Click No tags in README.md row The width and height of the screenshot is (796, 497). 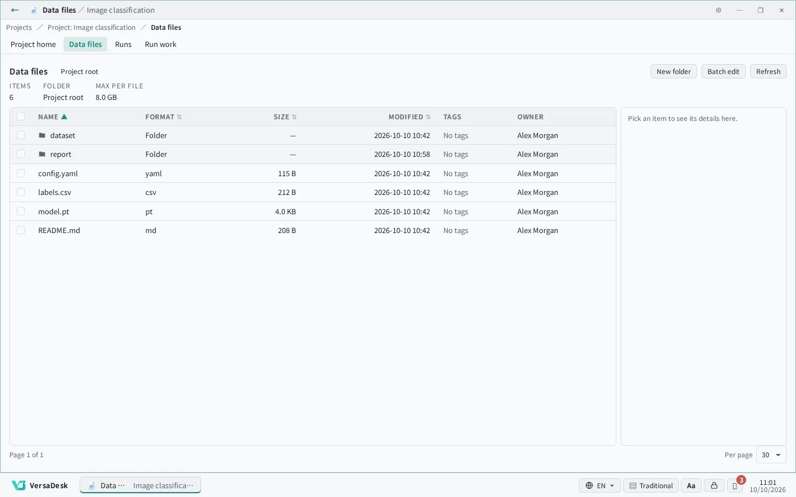[x=455, y=230]
